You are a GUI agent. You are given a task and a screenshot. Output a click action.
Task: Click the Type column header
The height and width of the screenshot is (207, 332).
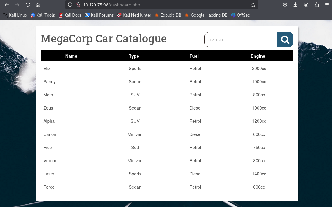point(134,56)
